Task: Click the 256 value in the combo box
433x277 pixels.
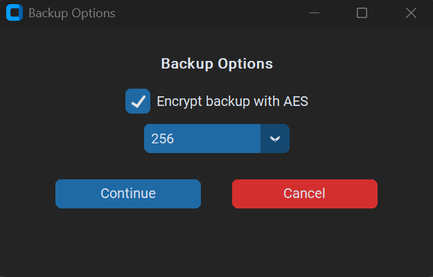Action: [x=163, y=138]
